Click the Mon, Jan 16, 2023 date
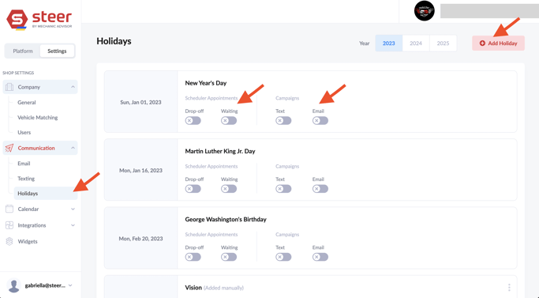This screenshot has height=298, width=539. point(140,171)
